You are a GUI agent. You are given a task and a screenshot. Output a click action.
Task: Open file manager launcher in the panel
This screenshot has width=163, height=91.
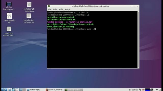click(10, 90)
